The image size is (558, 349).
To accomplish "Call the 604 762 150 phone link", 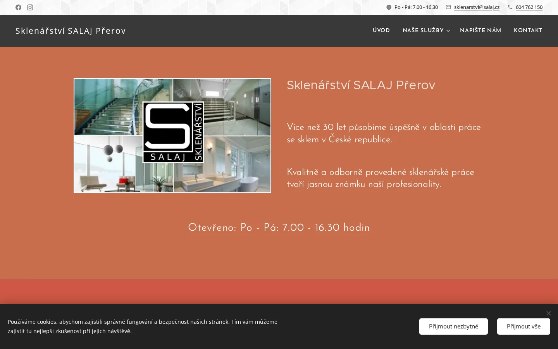I will click(529, 7).
